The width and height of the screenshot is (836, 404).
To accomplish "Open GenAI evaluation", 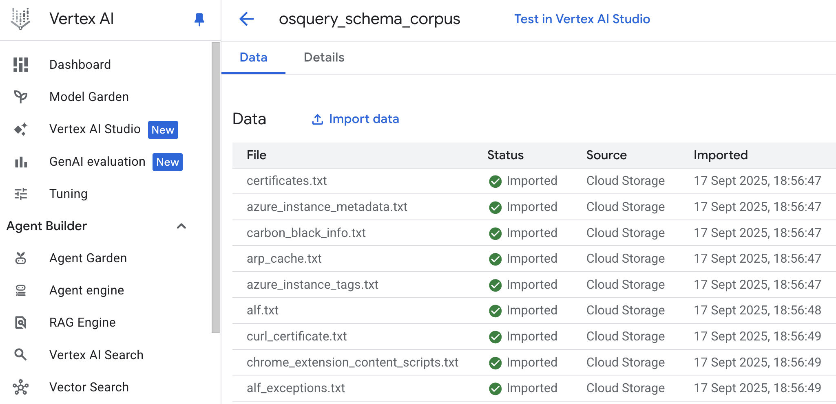I will click(97, 161).
